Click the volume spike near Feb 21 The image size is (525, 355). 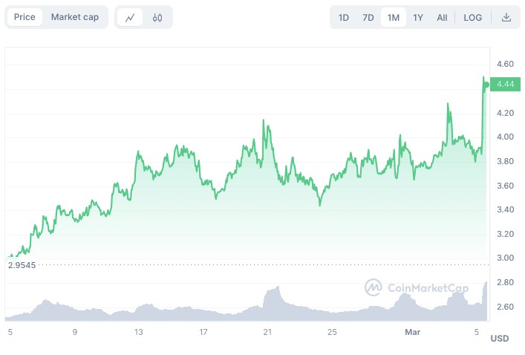(x=277, y=288)
